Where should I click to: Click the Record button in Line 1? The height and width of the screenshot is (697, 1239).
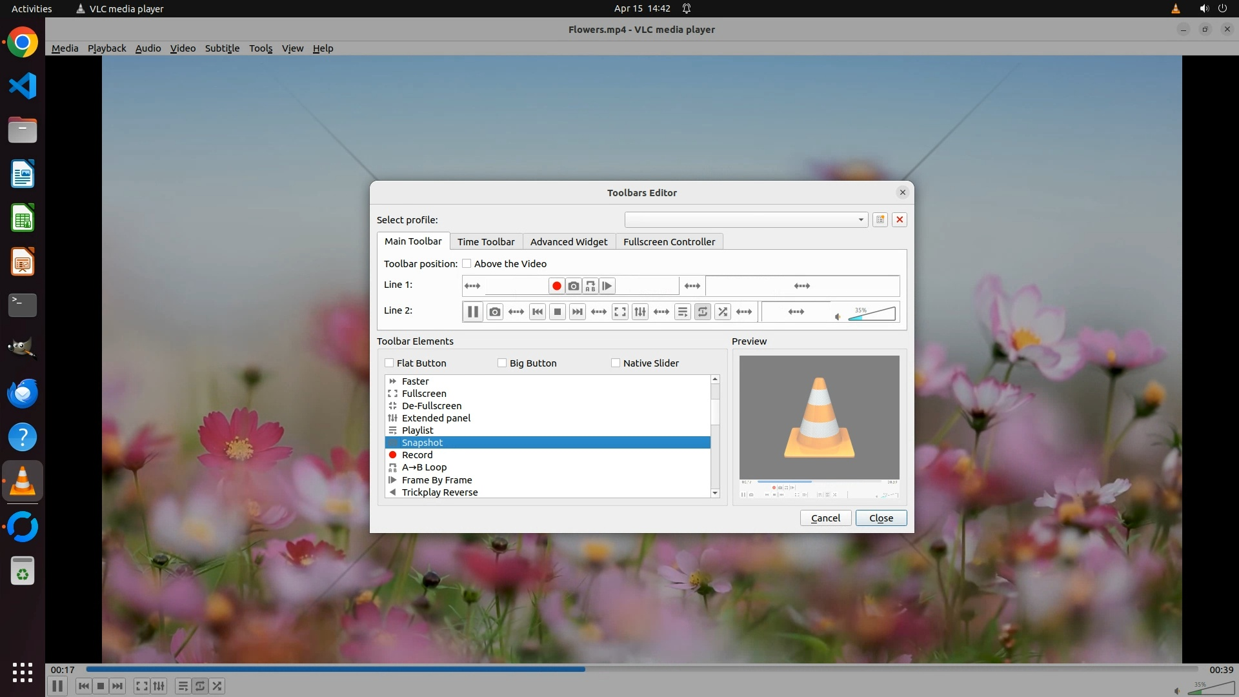pyautogui.click(x=556, y=286)
